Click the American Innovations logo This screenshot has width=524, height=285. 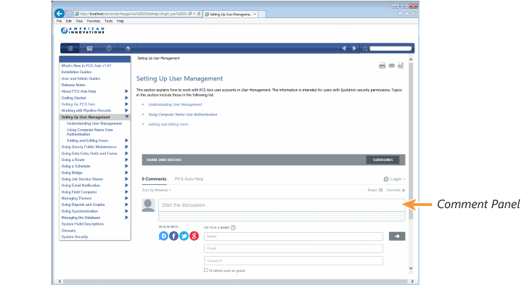click(83, 30)
